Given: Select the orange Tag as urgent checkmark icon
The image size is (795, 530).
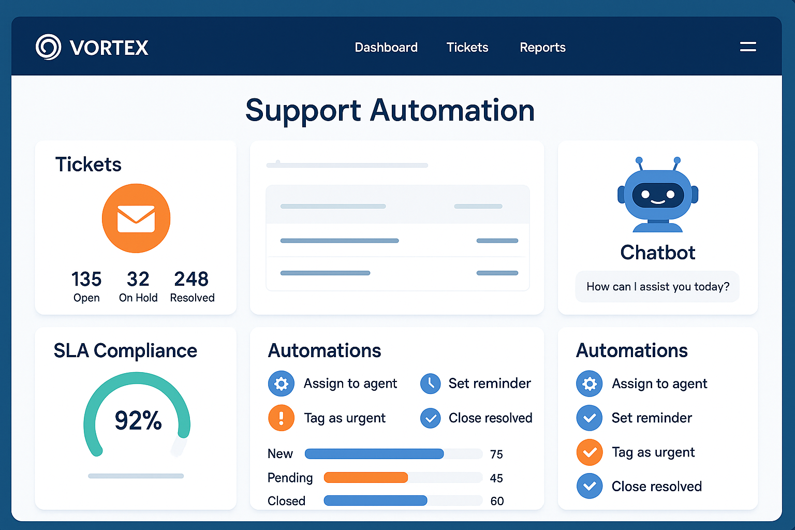Looking at the screenshot, I should pos(590,452).
